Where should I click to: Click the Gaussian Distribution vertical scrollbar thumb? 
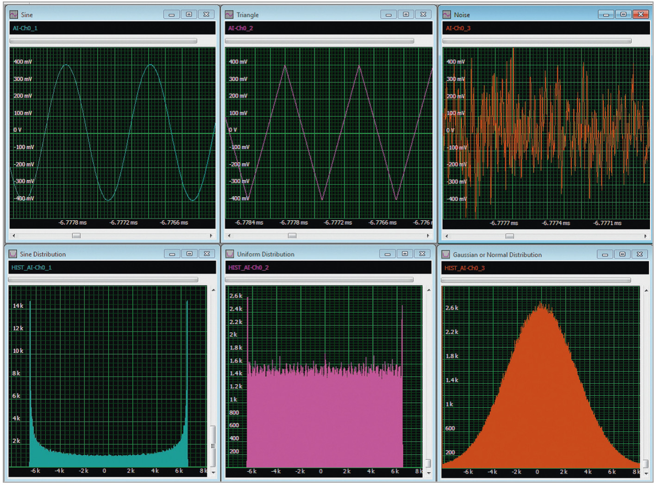coord(646,464)
